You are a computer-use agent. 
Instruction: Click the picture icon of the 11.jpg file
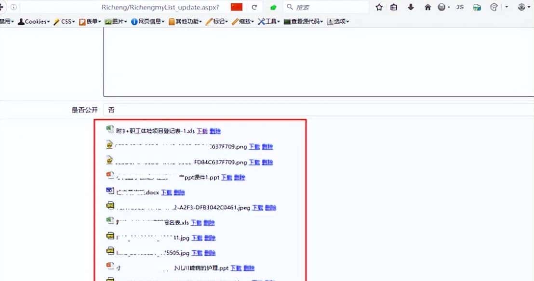[110, 236]
